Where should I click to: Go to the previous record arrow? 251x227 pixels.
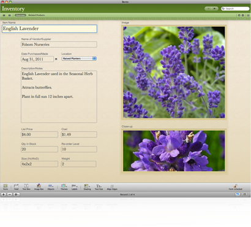(x=208, y=9)
